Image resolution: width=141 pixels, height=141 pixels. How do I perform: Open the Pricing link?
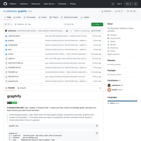pos(73,4)
